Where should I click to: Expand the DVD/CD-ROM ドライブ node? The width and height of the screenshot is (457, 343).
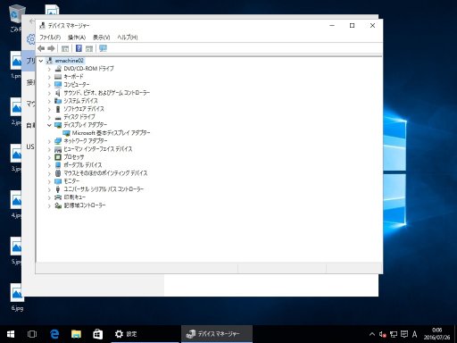point(49,69)
